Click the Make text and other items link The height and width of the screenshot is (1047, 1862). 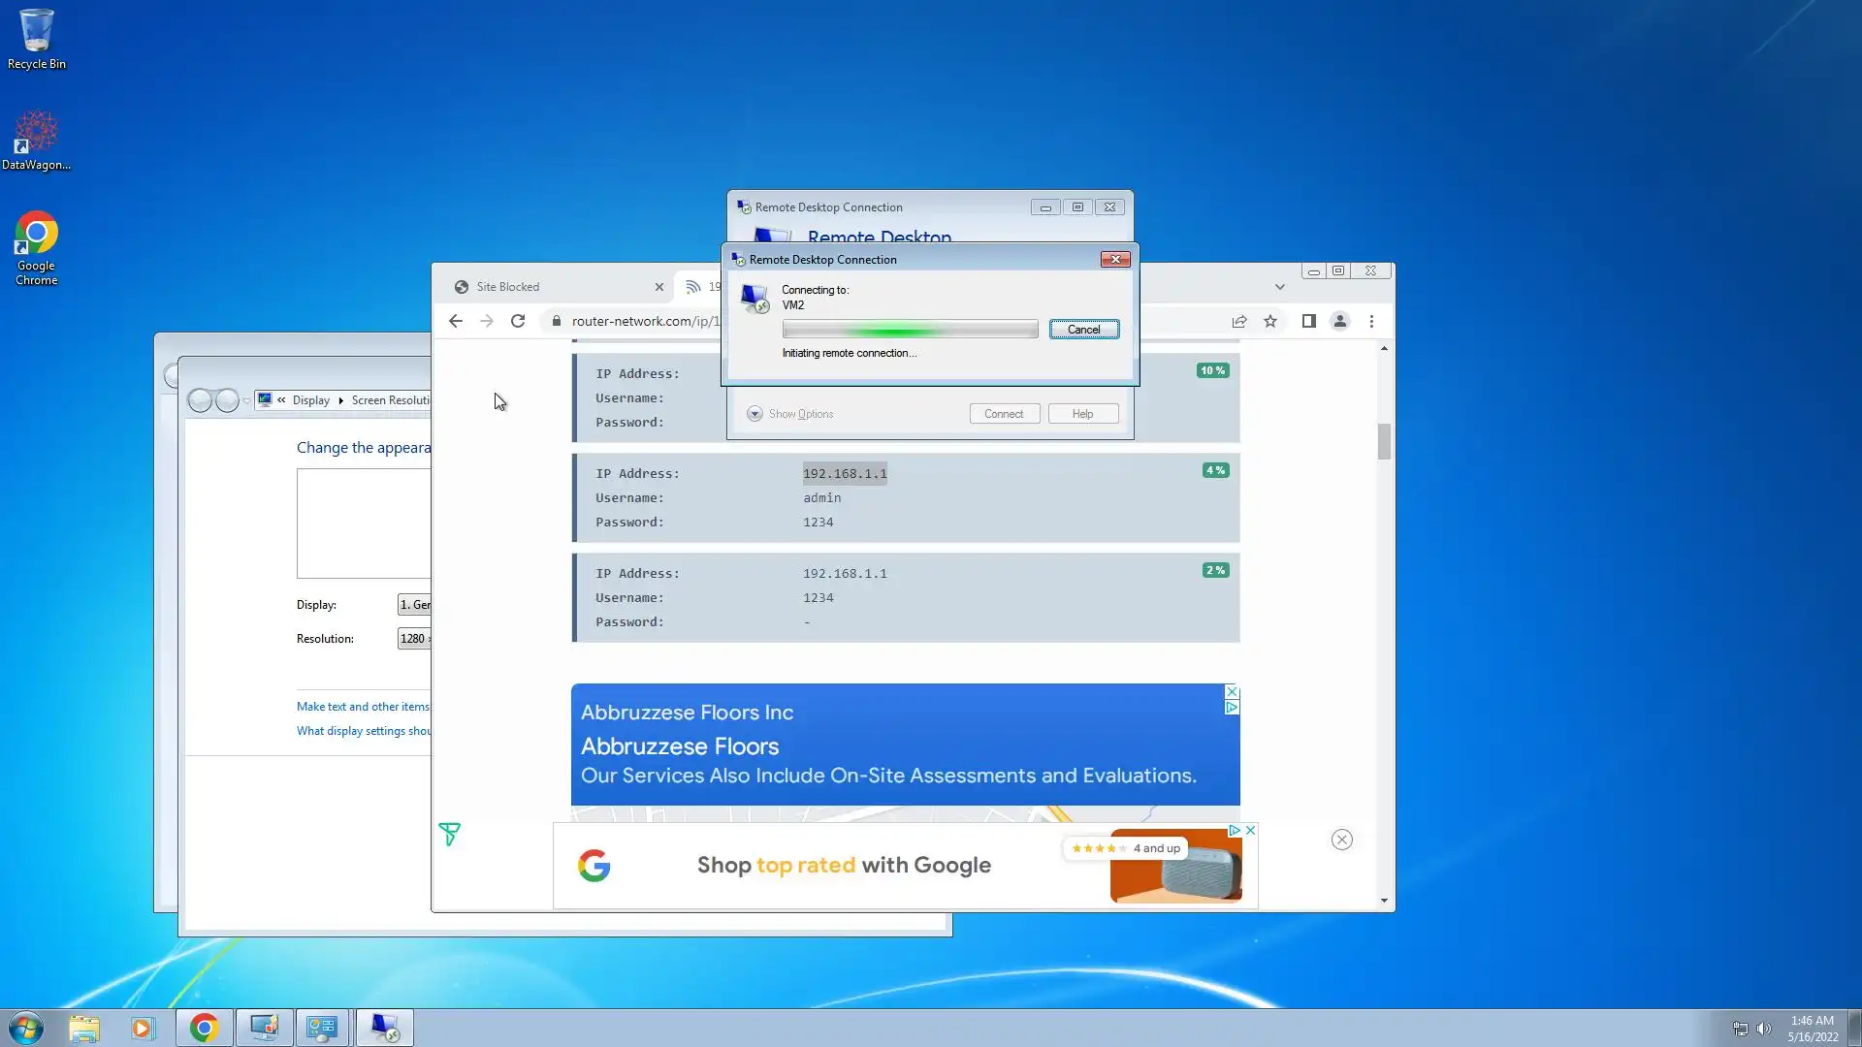coord(363,707)
